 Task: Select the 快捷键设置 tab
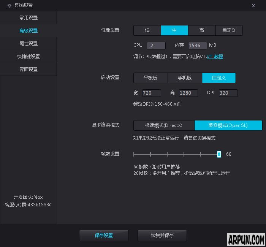pyautogui.click(x=28, y=57)
